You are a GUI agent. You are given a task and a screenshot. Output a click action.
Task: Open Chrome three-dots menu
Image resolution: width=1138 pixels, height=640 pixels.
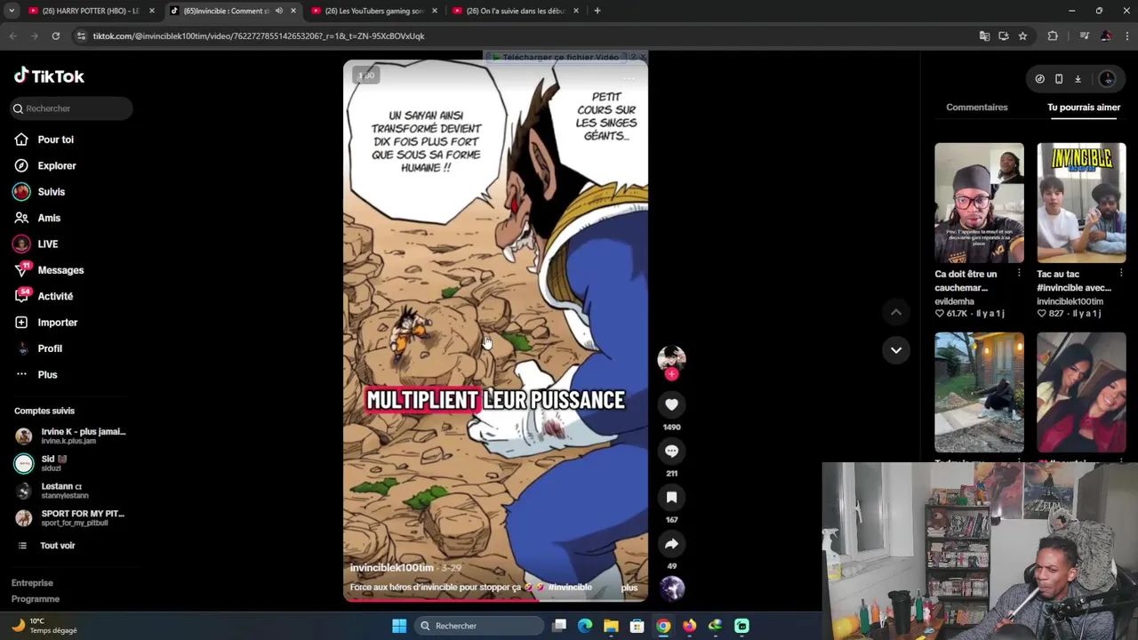click(1127, 36)
